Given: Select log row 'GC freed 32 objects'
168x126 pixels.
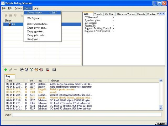Looking at the screenshot, I should pos(82,108).
